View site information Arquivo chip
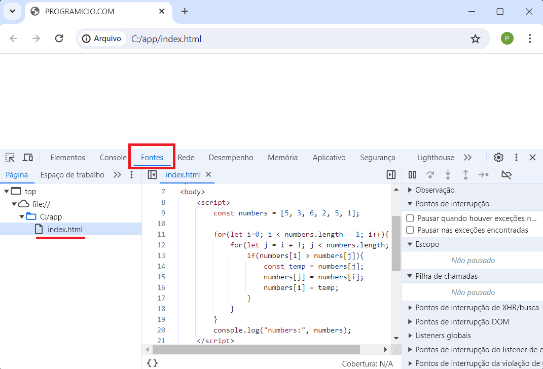The width and height of the screenshot is (543, 369). pyautogui.click(x=102, y=39)
